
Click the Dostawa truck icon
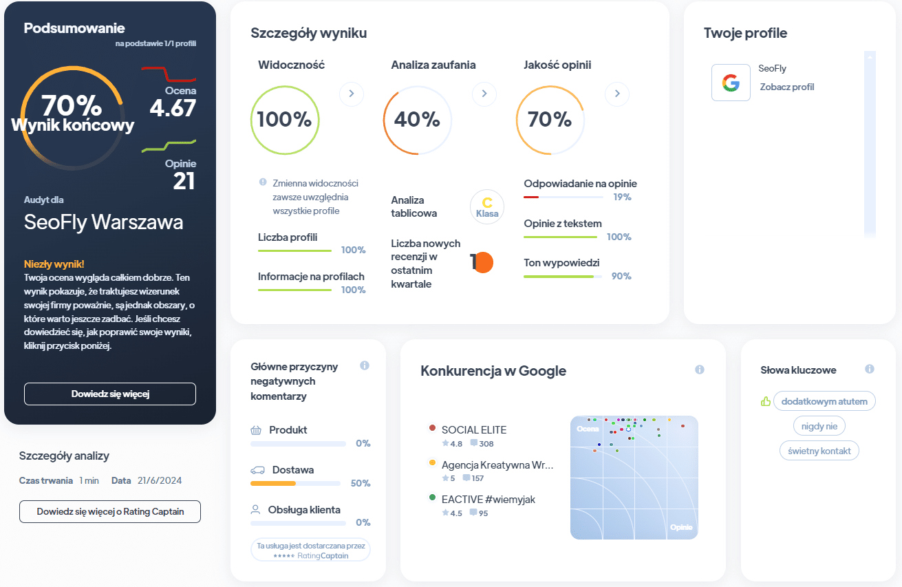258,470
